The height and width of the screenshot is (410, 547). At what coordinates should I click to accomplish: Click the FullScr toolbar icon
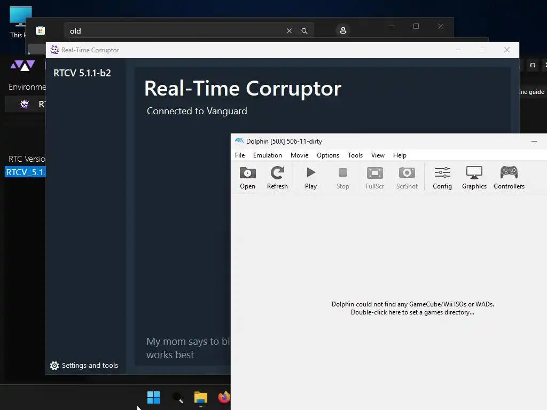(x=374, y=178)
